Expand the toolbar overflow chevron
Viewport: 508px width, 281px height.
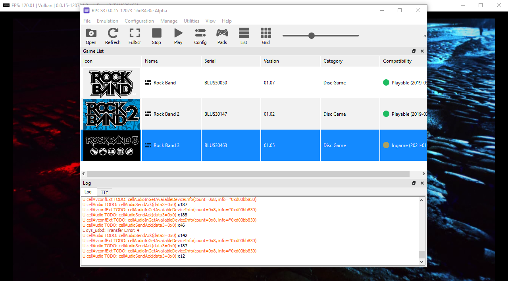(x=424, y=36)
